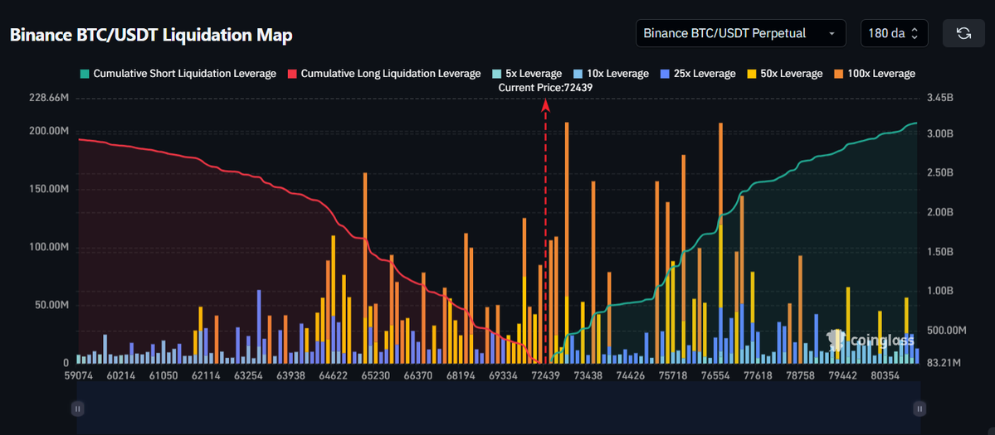Click the Binance BTC/USDT Liquidation Map title
The height and width of the screenshot is (435, 995).
click(151, 35)
